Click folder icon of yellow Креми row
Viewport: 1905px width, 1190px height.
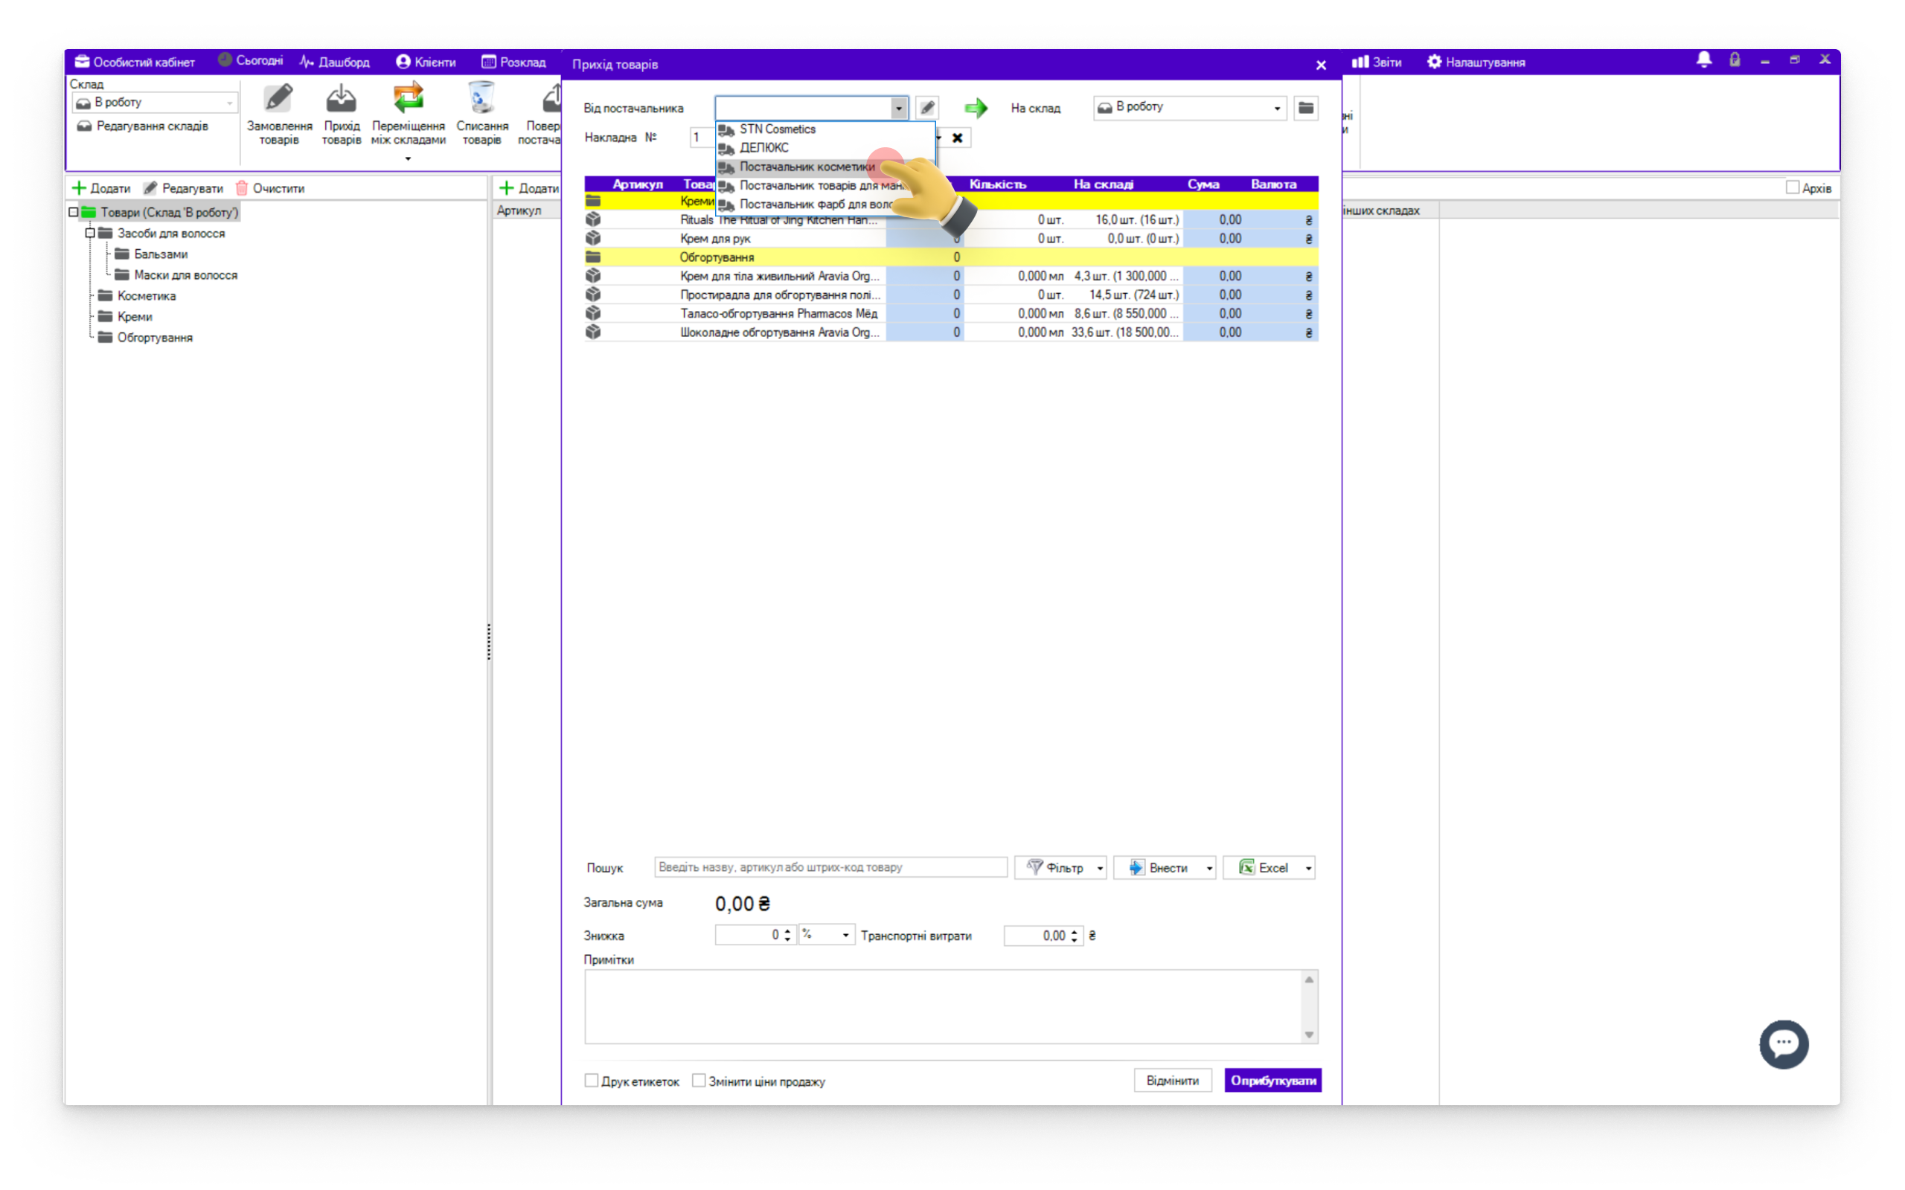coord(593,202)
